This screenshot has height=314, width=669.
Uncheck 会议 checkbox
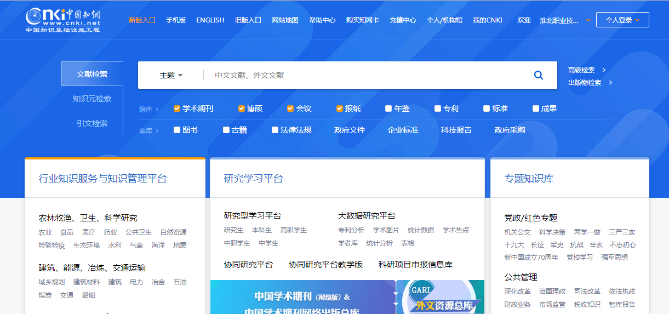point(290,109)
